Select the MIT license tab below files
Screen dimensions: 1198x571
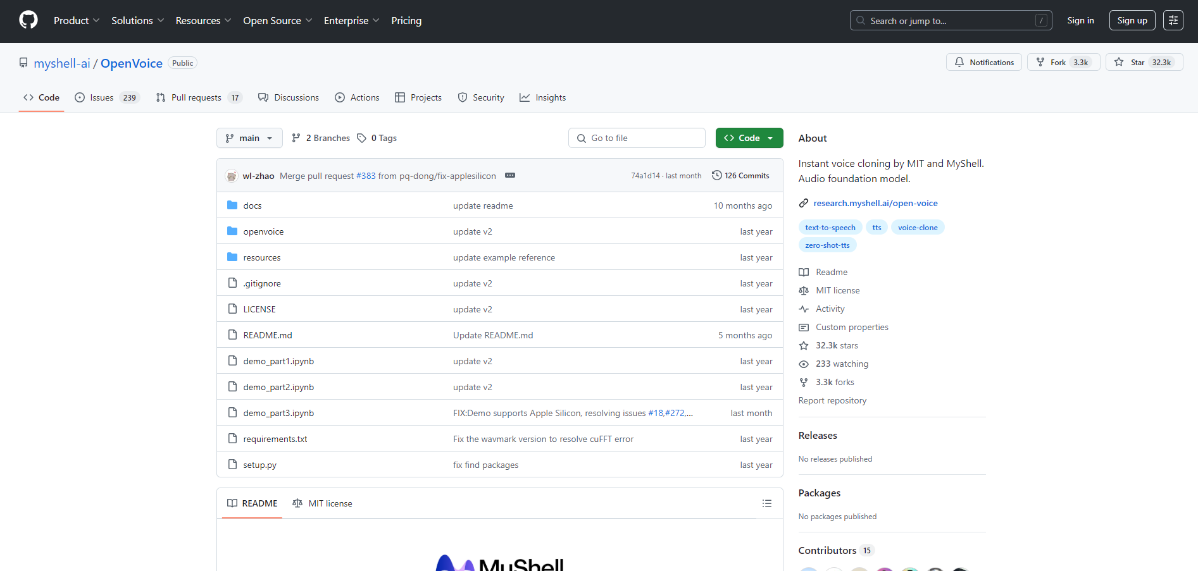[x=322, y=503]
